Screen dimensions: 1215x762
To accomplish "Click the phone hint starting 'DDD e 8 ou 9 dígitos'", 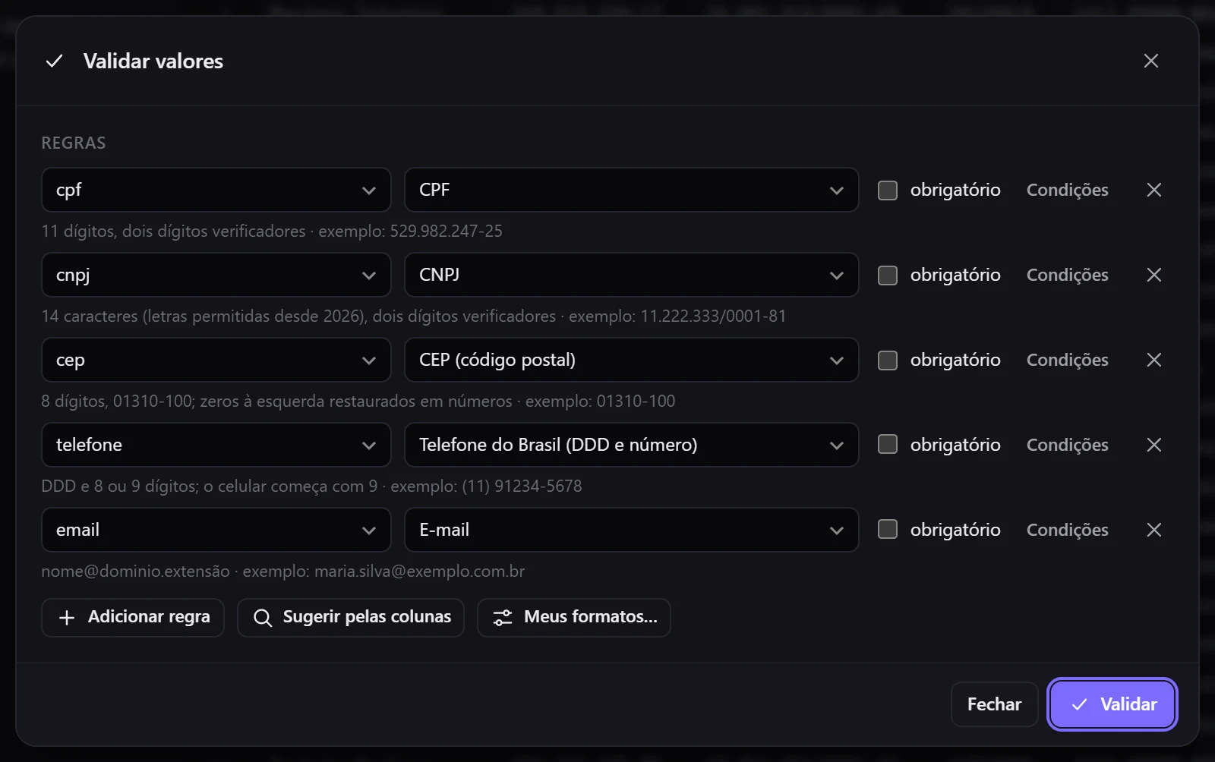I will (x=311, y=486).
